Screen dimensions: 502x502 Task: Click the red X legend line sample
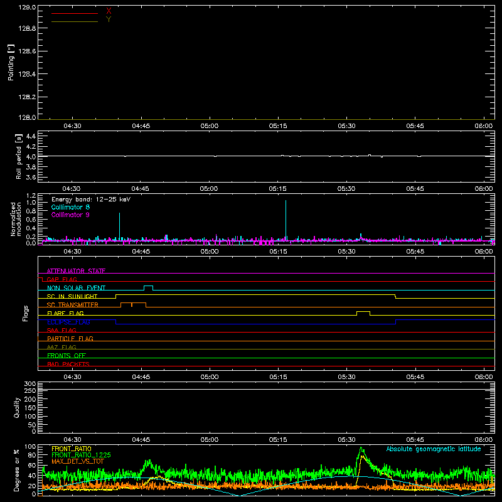tap(75, 13)
